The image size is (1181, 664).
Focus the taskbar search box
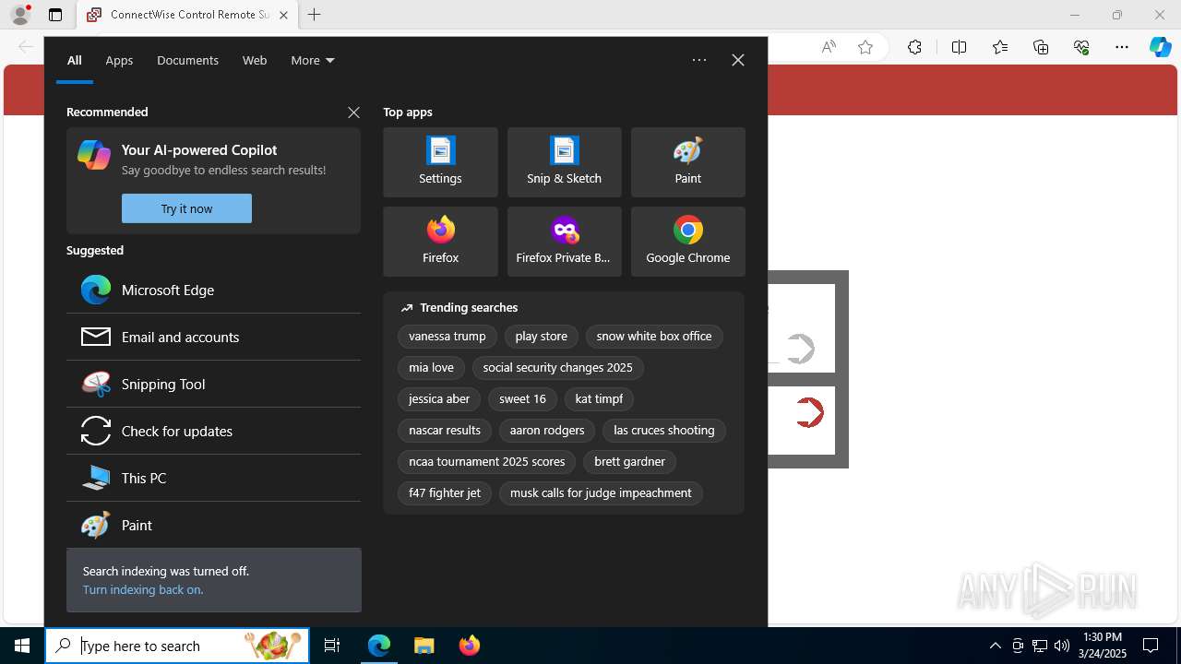[x=177, y=646]
